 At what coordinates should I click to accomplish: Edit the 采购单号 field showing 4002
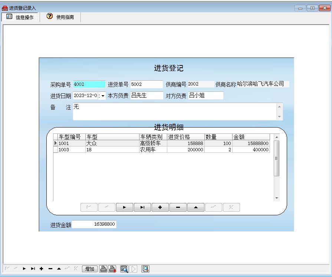(x=89, y=84)
